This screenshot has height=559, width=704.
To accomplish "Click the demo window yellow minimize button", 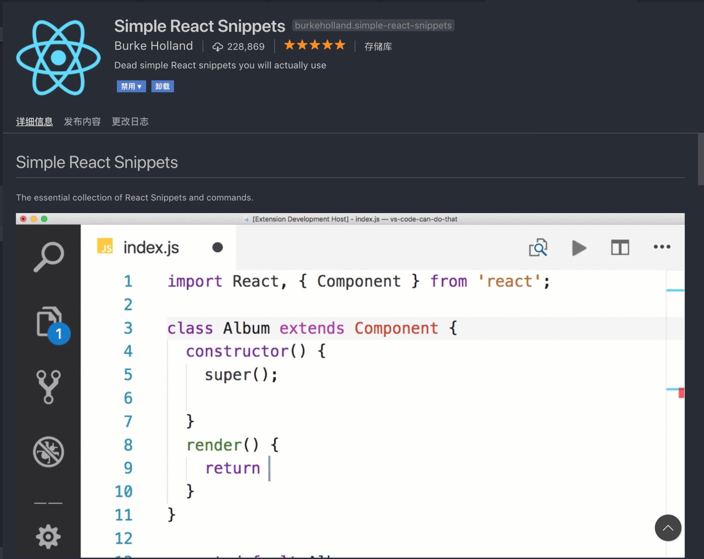I will pyautogui.click(x=34, y=219).
